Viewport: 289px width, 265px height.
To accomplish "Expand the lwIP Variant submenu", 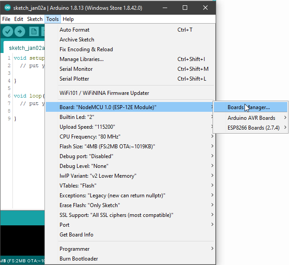I will click(x=130, y=175).
